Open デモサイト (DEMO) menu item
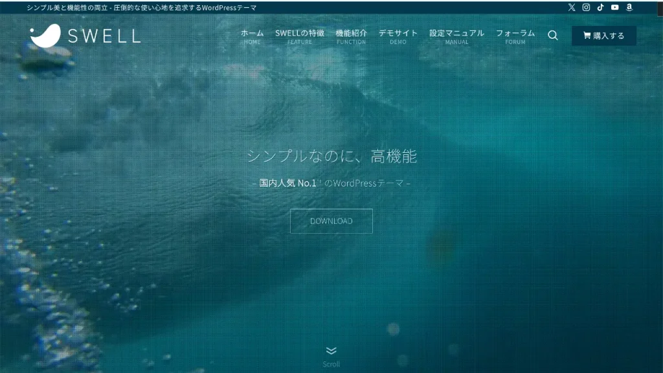Image resolution: width=663 pixels, height=373 pixels. (398, 36)
